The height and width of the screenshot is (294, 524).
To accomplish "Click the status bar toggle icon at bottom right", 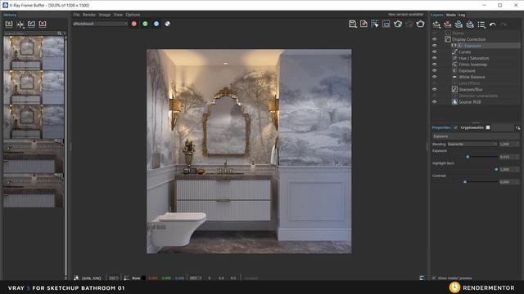I will point(422,278).
